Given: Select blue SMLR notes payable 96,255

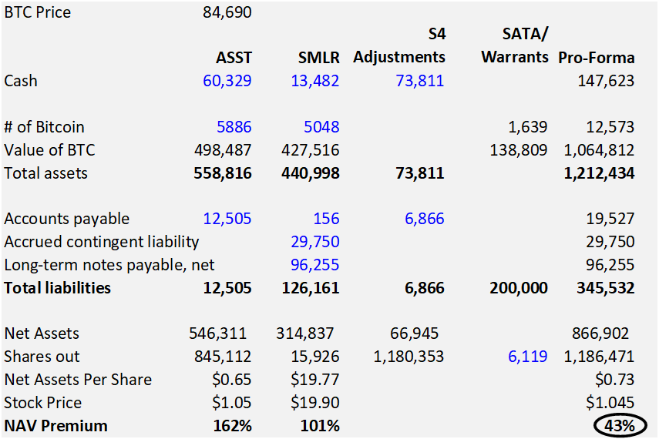Looking at the screenshot, I should coord(314,265).
